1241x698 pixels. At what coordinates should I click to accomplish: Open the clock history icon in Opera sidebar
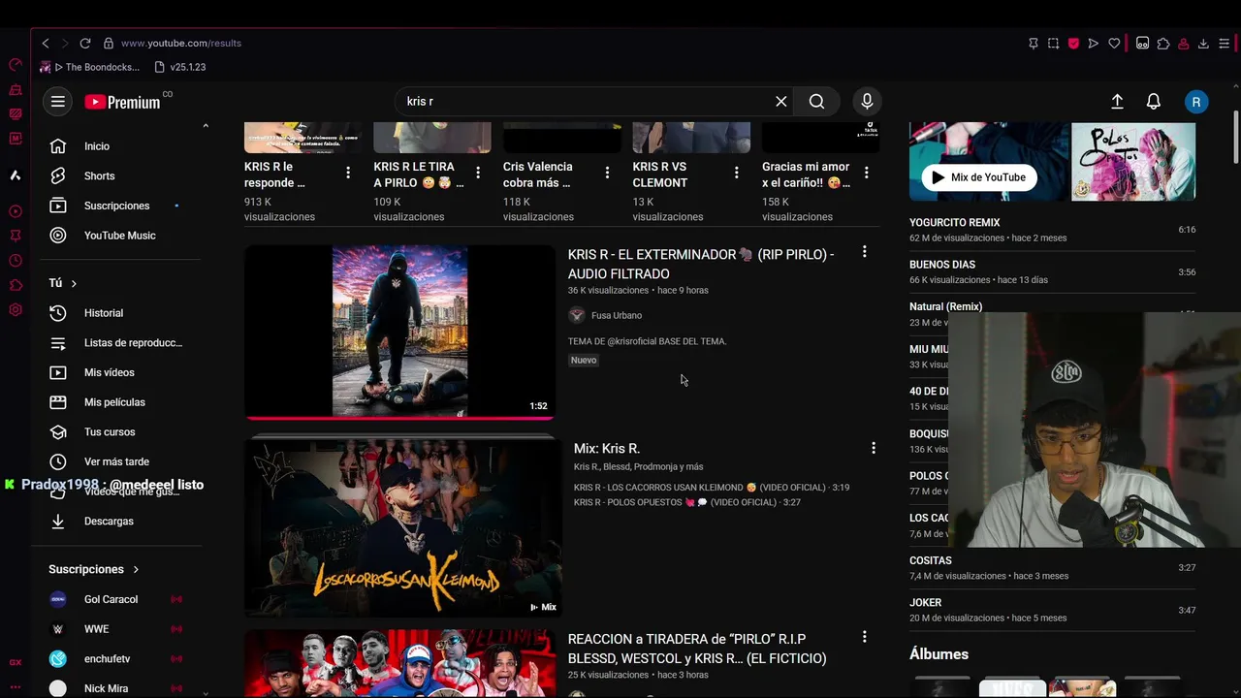pyautogui.click(x=15, y=261)
